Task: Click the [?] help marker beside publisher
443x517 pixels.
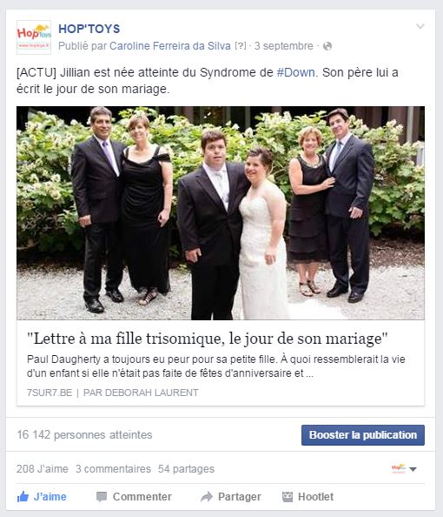Action: (241, 46)
